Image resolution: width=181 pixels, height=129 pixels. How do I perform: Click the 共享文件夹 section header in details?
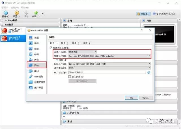pyautogui.click(x=120, y=113)
